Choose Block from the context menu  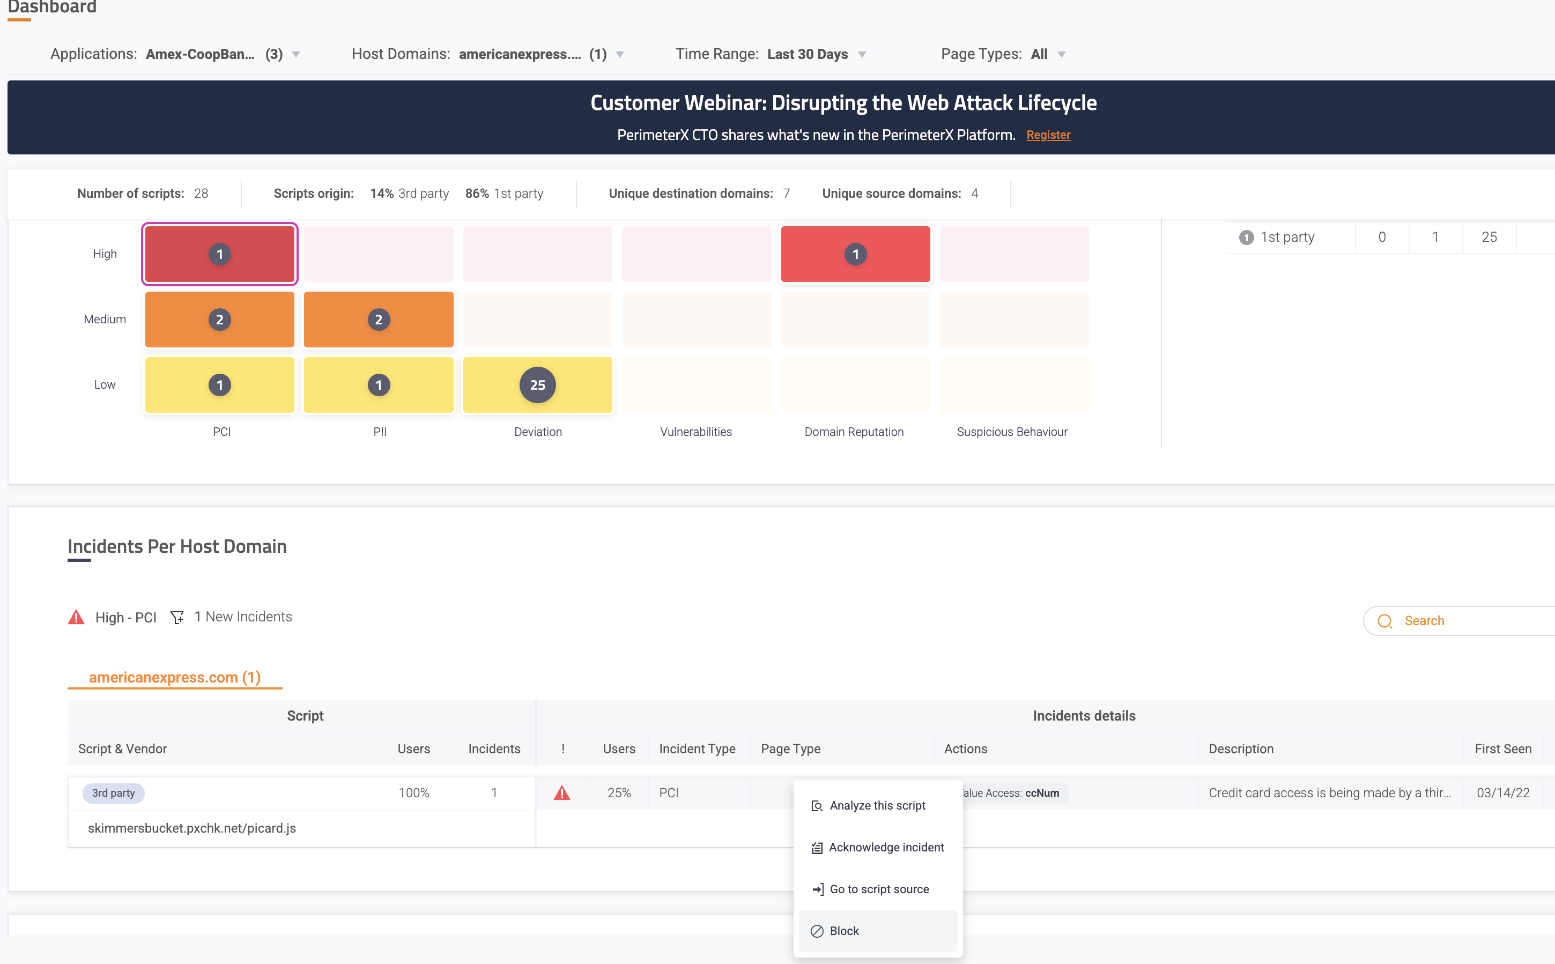click(844, 931)
